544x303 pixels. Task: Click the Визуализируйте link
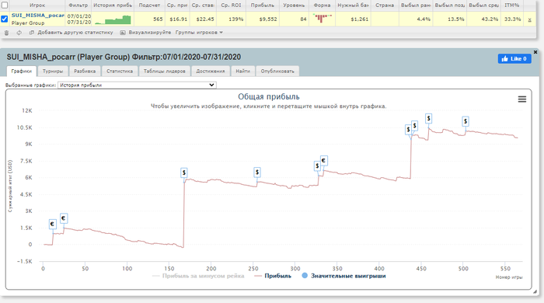150,32
